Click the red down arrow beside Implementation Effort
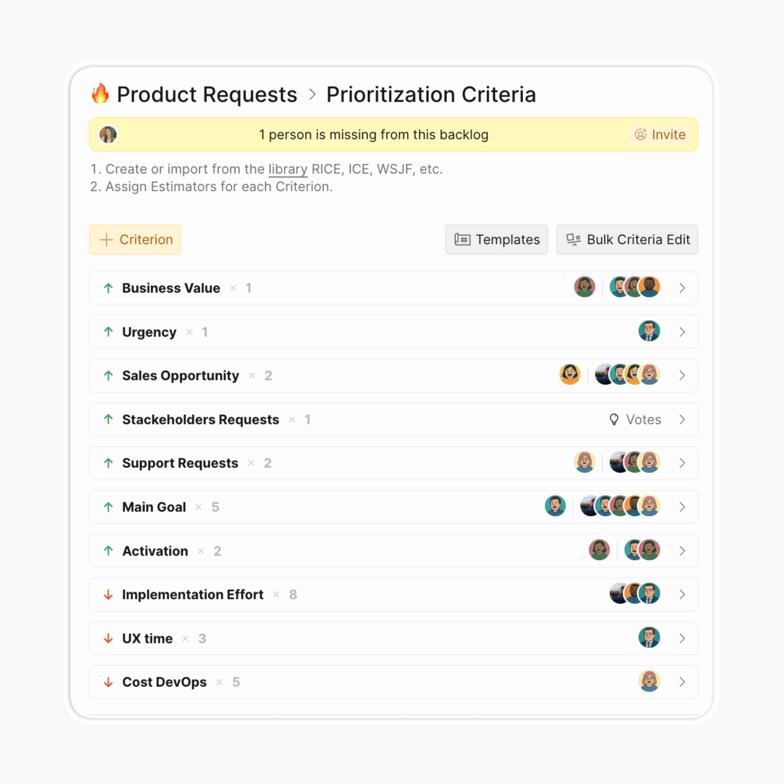 (x=109, y=595)
